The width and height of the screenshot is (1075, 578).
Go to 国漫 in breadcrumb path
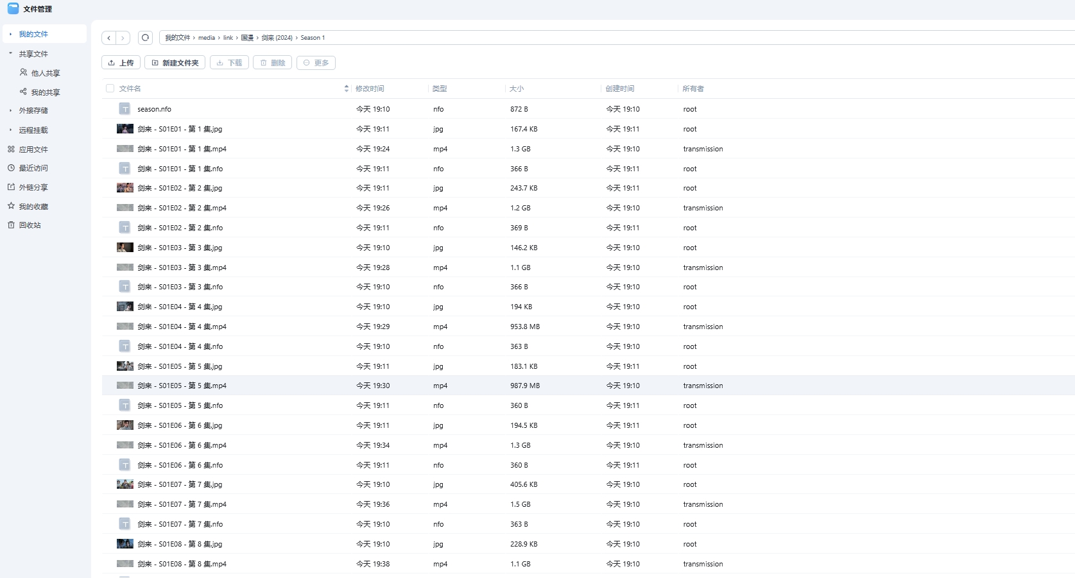247,38
